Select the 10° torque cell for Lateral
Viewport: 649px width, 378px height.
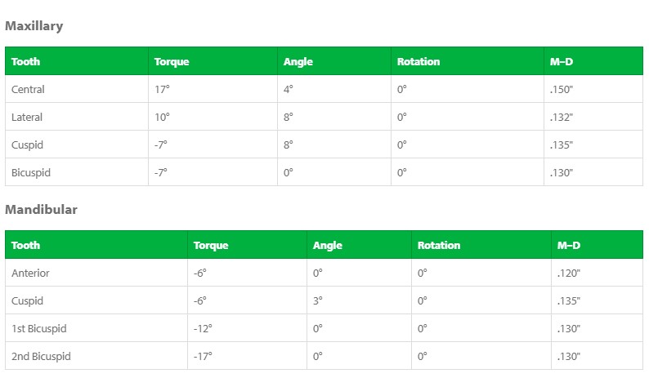162,118
